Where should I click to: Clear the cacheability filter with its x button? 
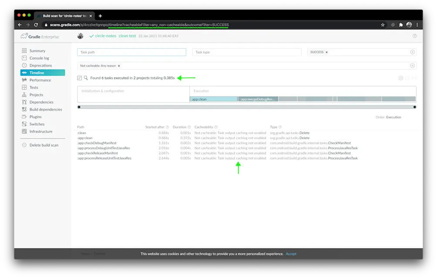click(x=413, y=66)
